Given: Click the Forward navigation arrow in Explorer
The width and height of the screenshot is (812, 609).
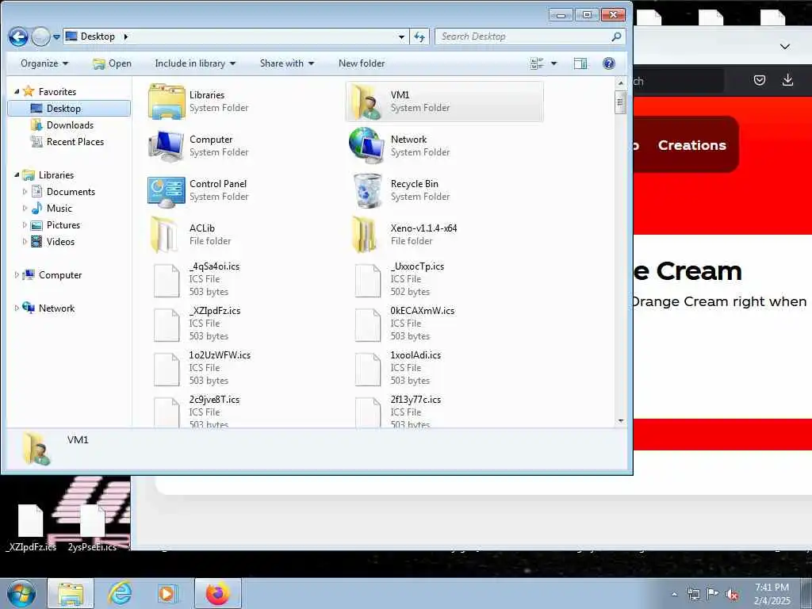Looking at the screenshot, I should [40, 36].
